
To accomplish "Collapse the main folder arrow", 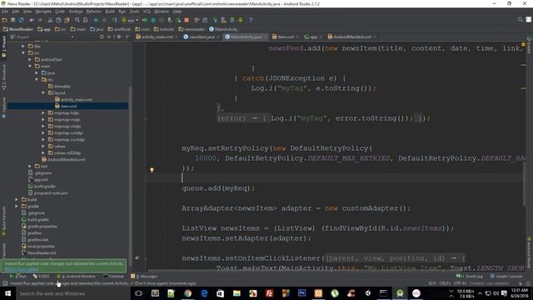I will pyautogui.click(x=30, y=66).
